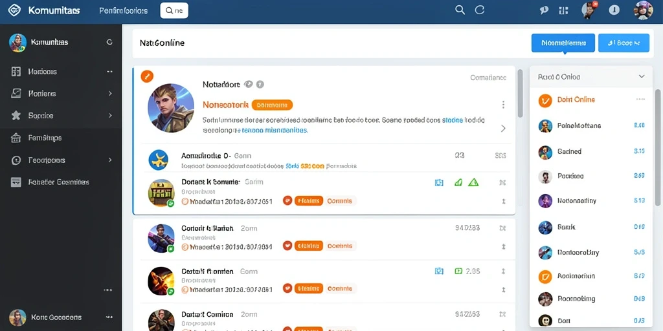Click the alert info icon in header
The image size is (663, 331).
point(614,10)
